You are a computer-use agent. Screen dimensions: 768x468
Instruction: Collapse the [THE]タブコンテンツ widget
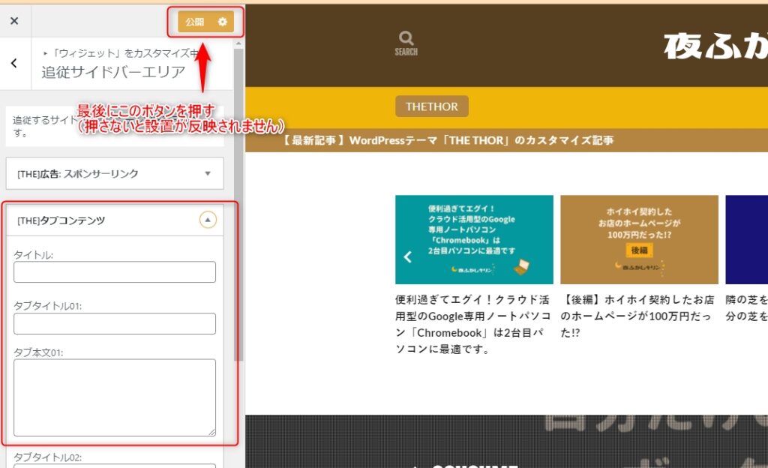[208, 220]
